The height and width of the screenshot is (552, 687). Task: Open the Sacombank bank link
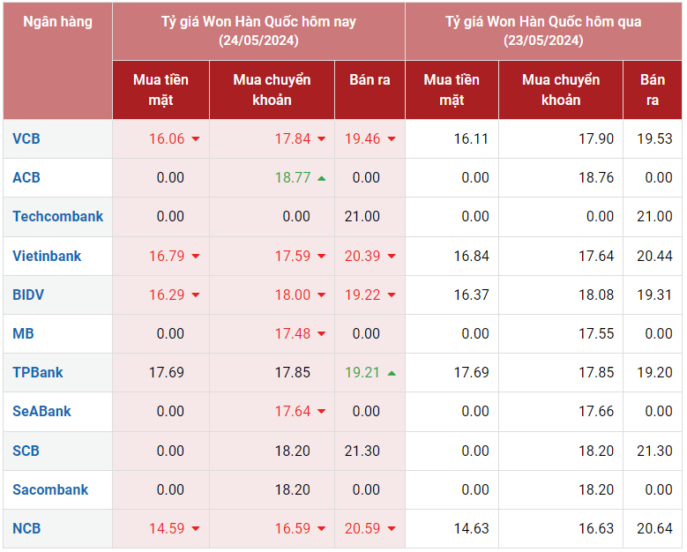(x=50, y=489)
